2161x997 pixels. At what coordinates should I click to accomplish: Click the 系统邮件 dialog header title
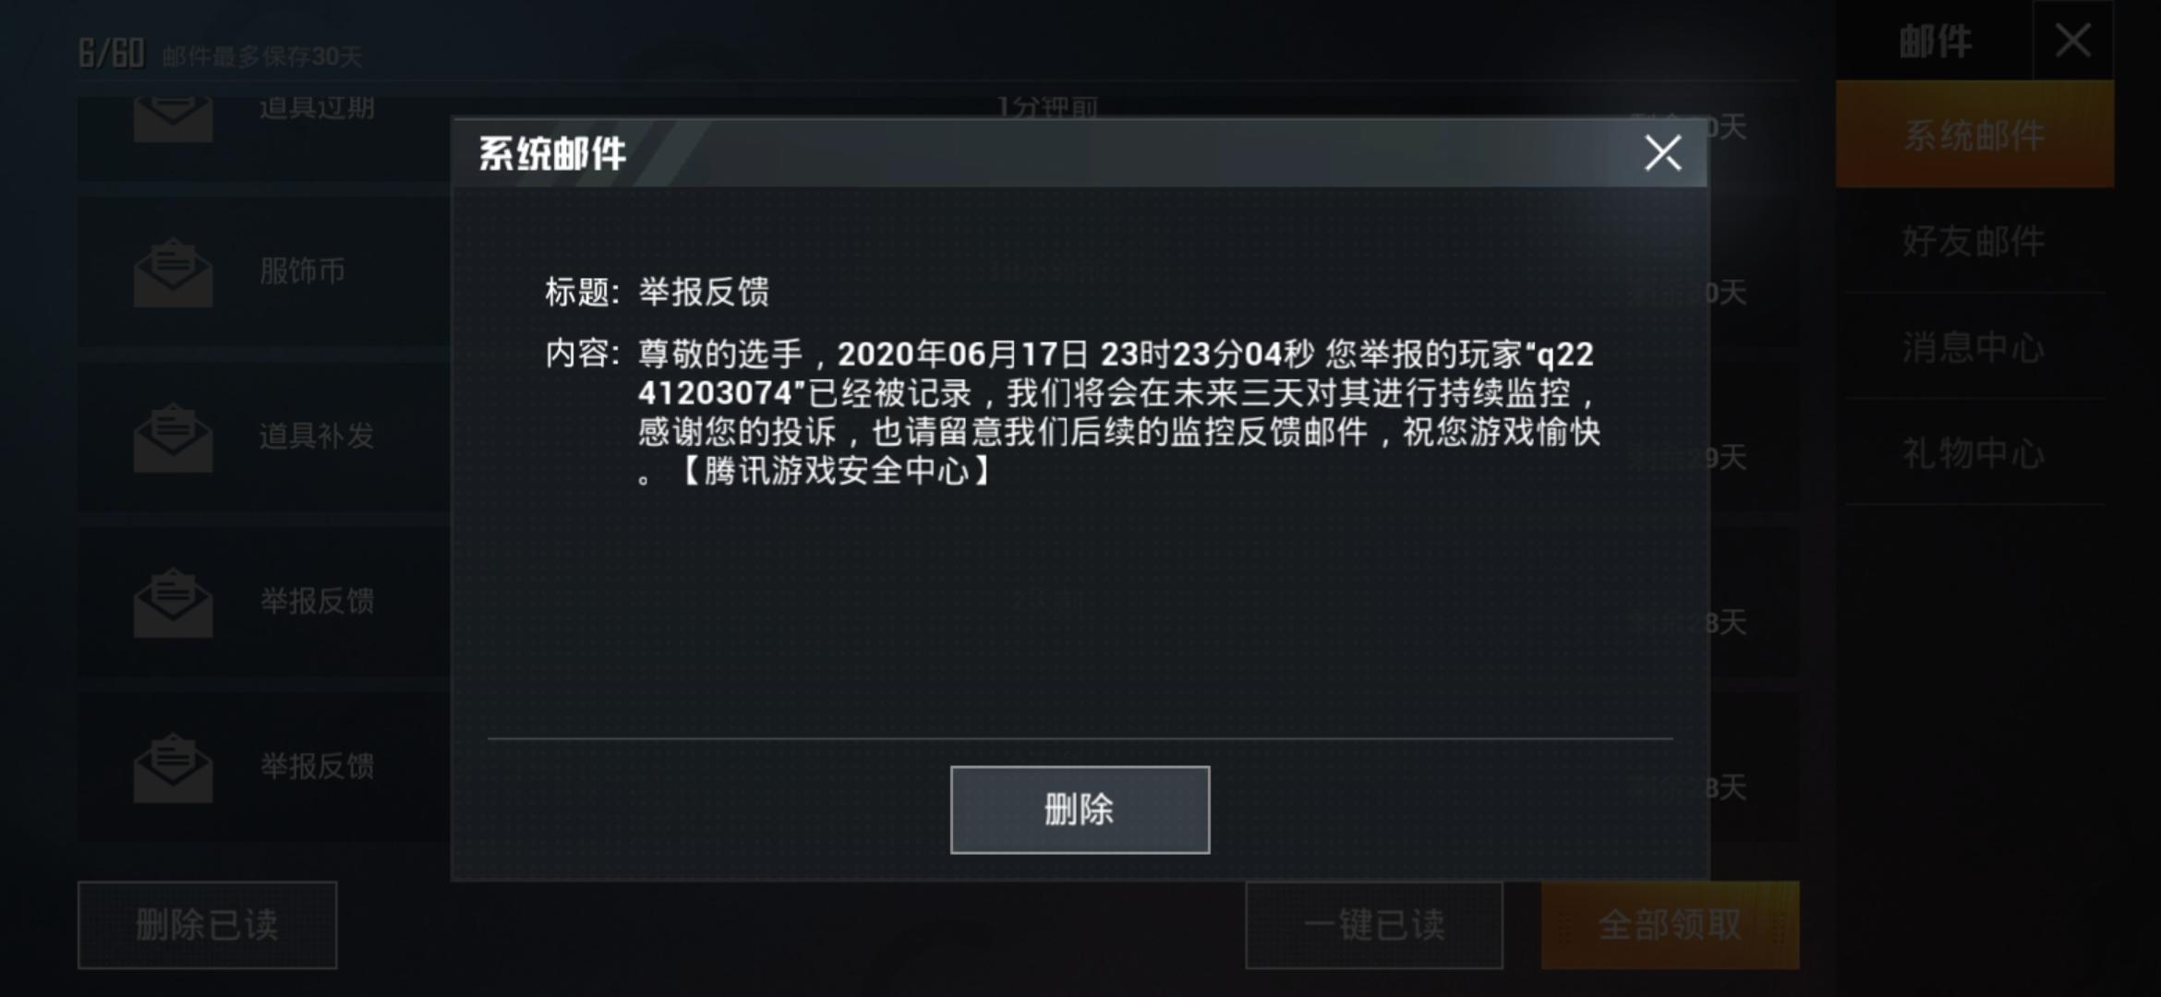(552, 153)
